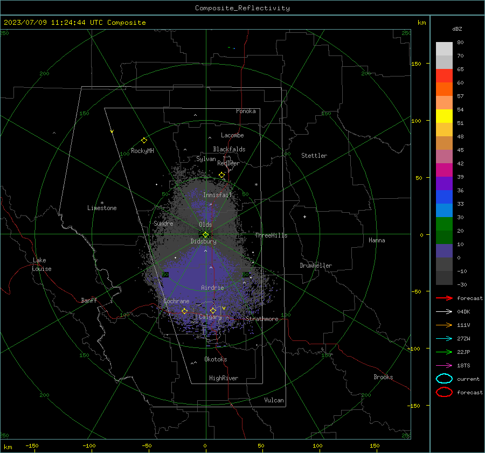Click the 04DK legend label

click(463, 312)
